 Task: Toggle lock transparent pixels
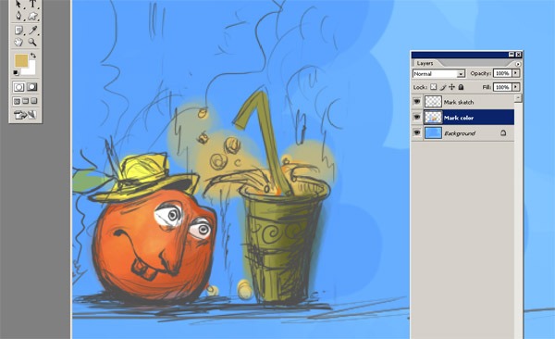(434, 87)
